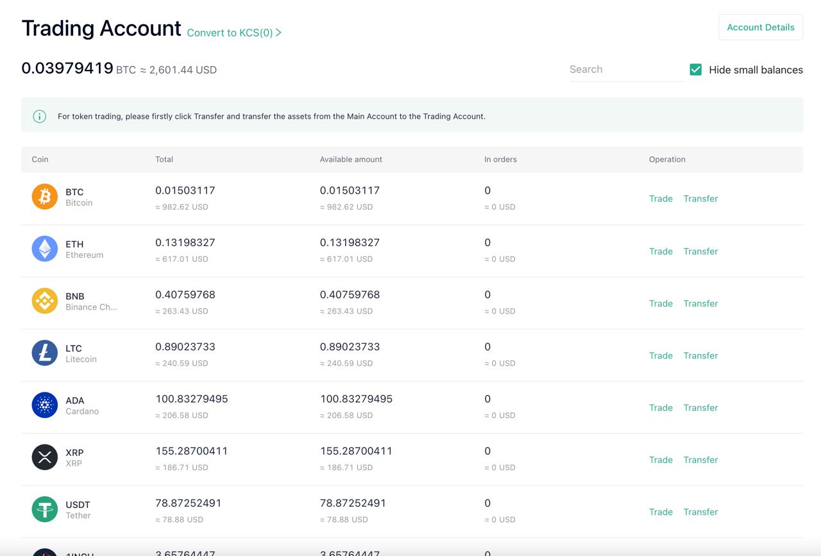The image size is (821, 556).
Task: Click the Trading Account heading
Action: (101, 28)
